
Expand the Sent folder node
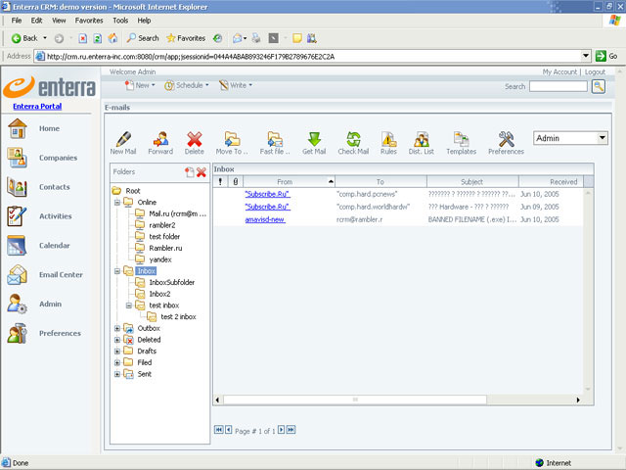[117, 374]
